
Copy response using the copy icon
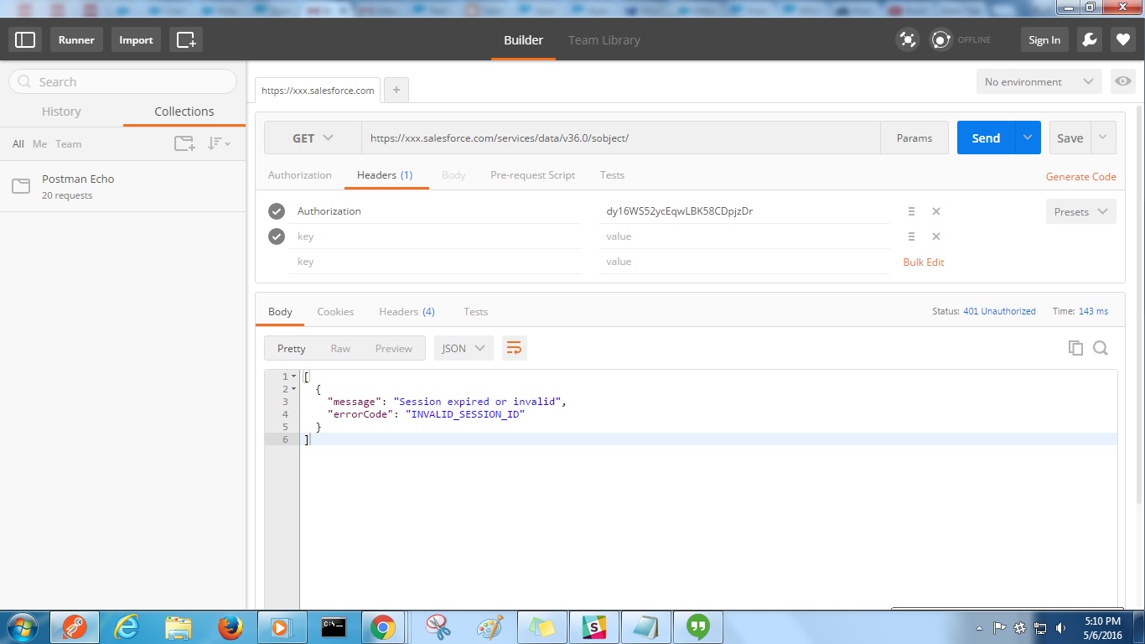(1075, 348)
